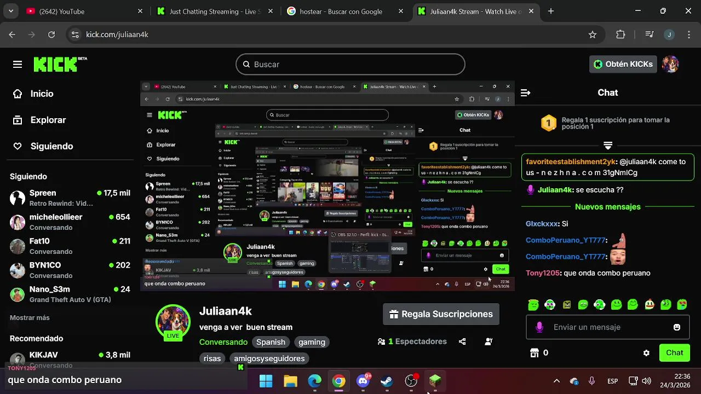Click the amigosyseguidores tag
701x394 pixels.
point(269,358)
